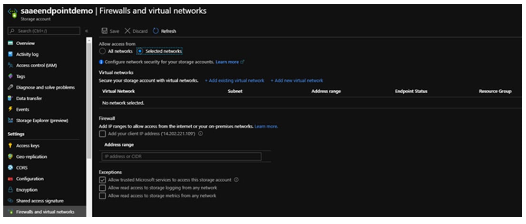Click the Tags icon in the sidebar
526x224 pixels.
(10, 76)
